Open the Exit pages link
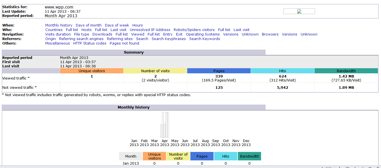 tap(179, 34)
